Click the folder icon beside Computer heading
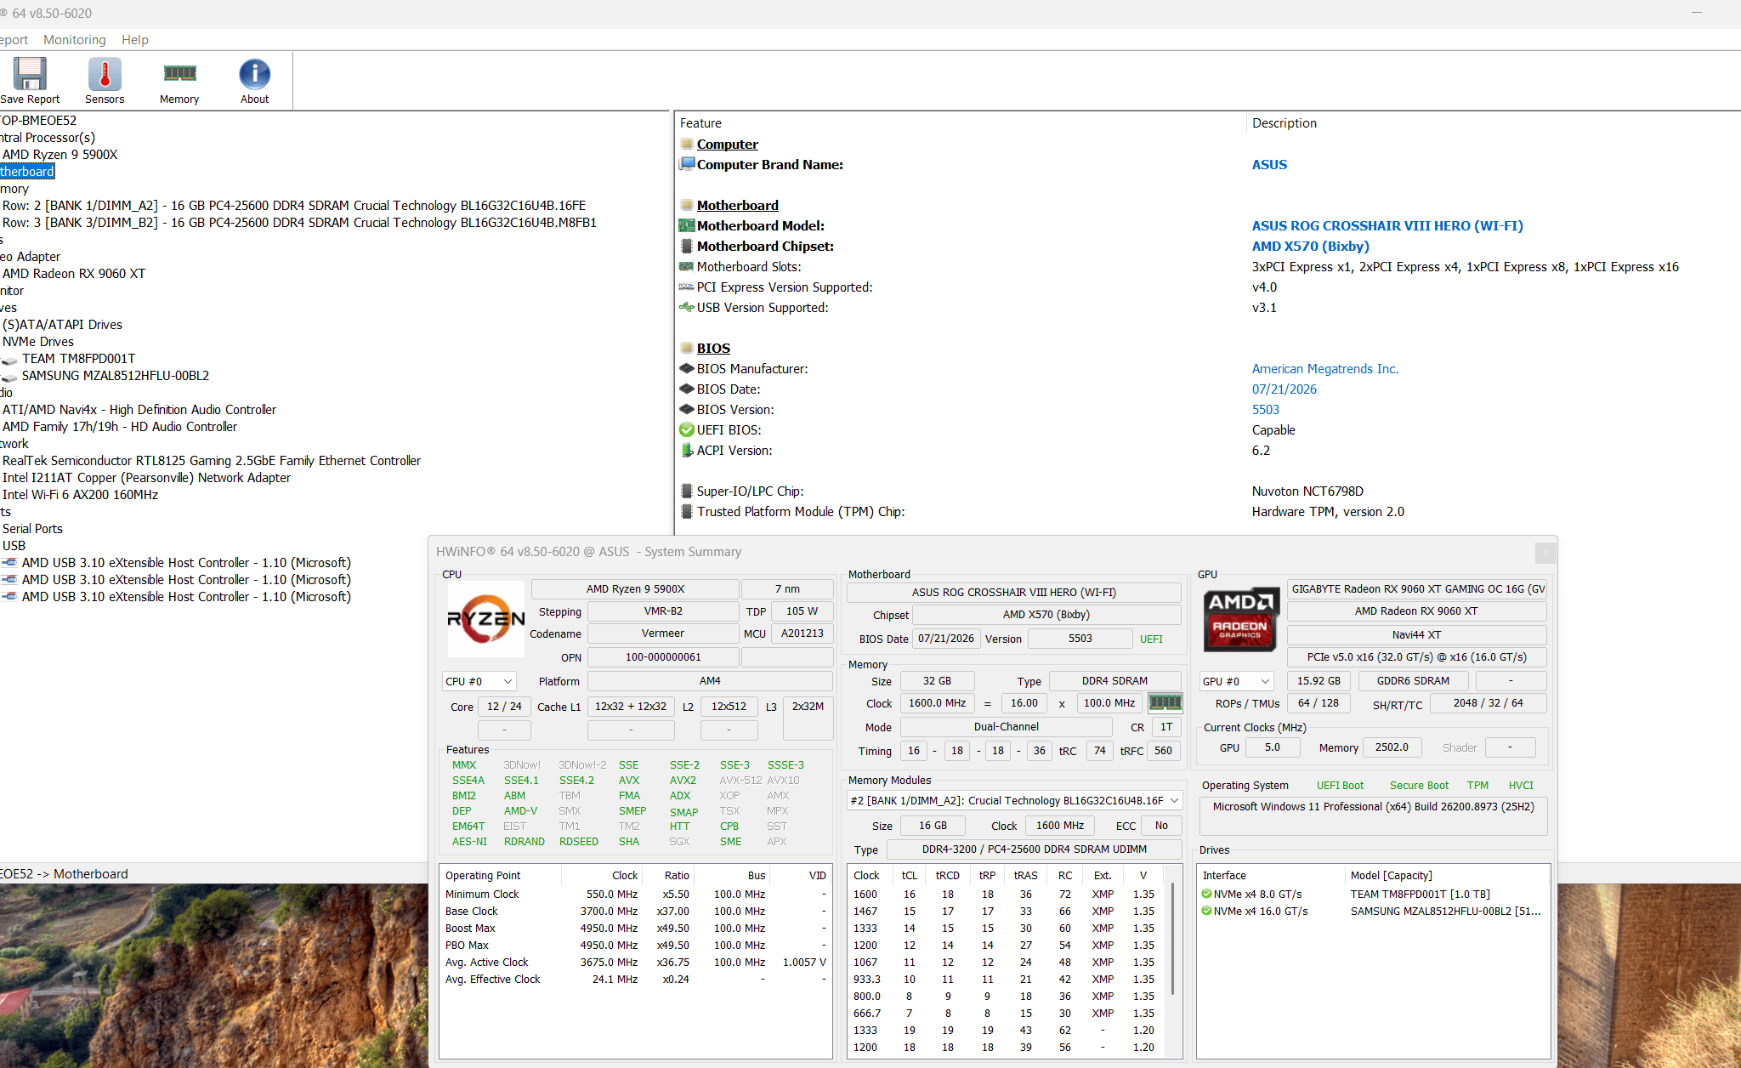The height and width of the screenshot is (1068, 1741). click(687, 144)
